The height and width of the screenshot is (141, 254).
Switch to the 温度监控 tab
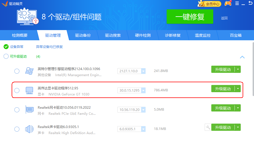click(x=203, y=35)
